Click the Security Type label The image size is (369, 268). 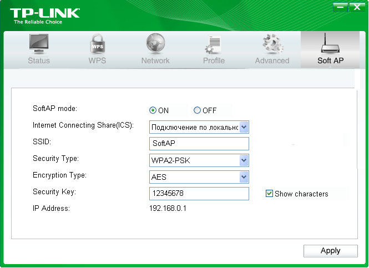(x=56, y=158)
